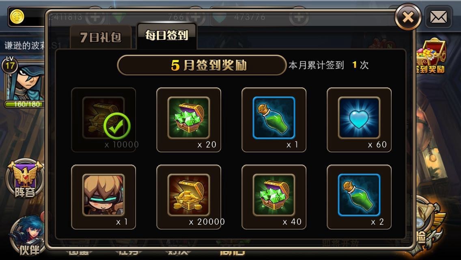This screenshot has width=461, height=260.
Task: Click the checked x10000 gold chest reward
Action: [x=103, y=119]
